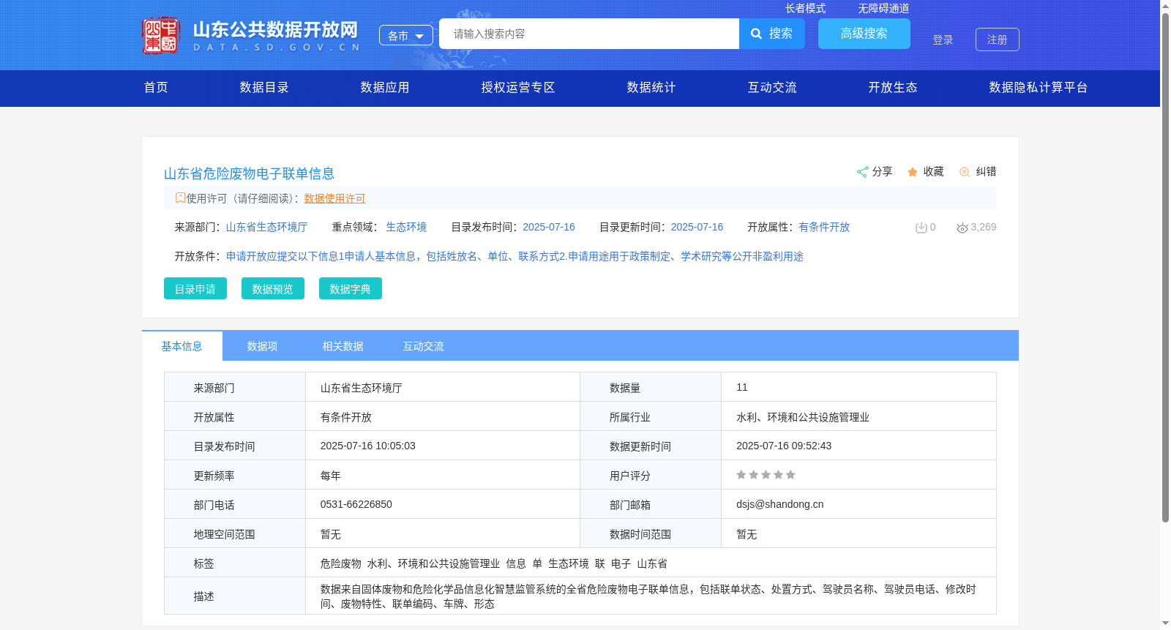Open 数据应用 navigation item
The width and height of the screenshot is (1171, 630).
pyautogui.click(x=385, y=87)
